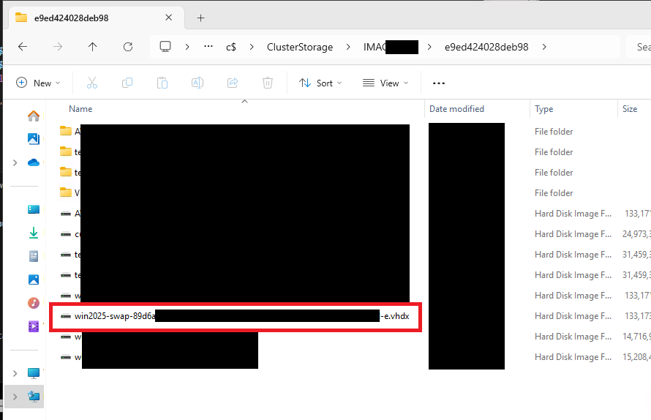The width and height of the screenshot is (651, 420).
Task: Refresh the current folder view
Action: click(128, 47)
